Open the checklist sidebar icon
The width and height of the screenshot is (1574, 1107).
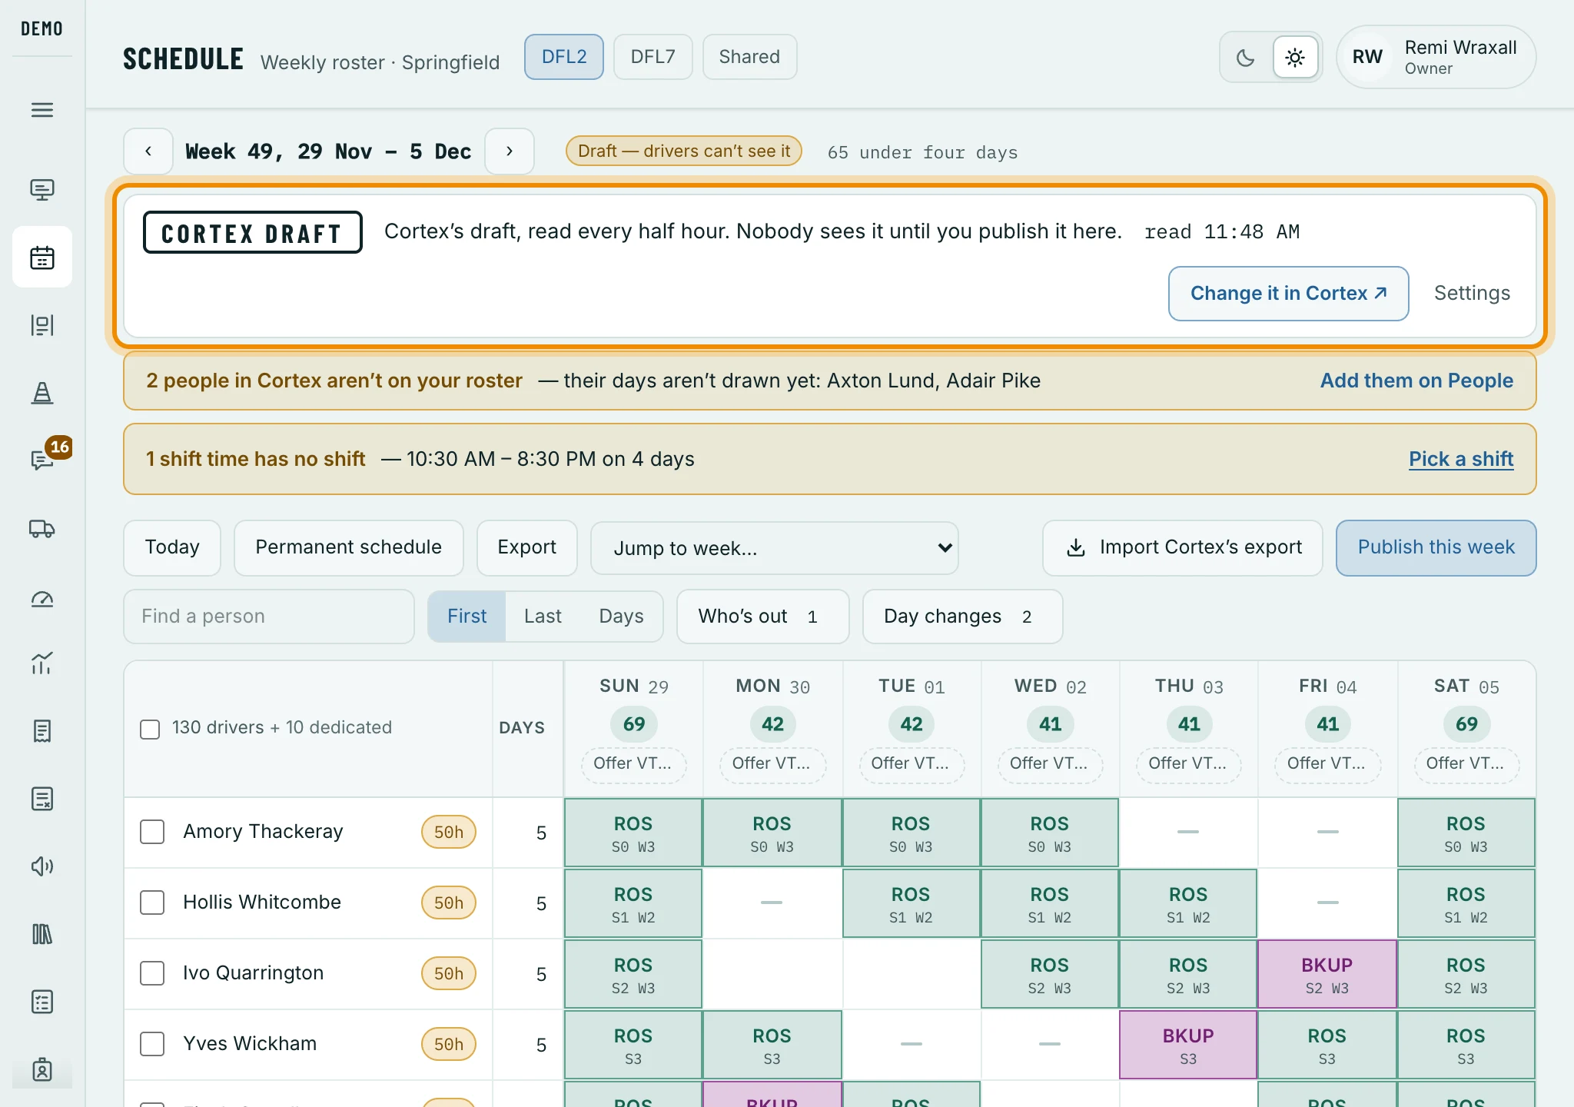point(42,1002)
